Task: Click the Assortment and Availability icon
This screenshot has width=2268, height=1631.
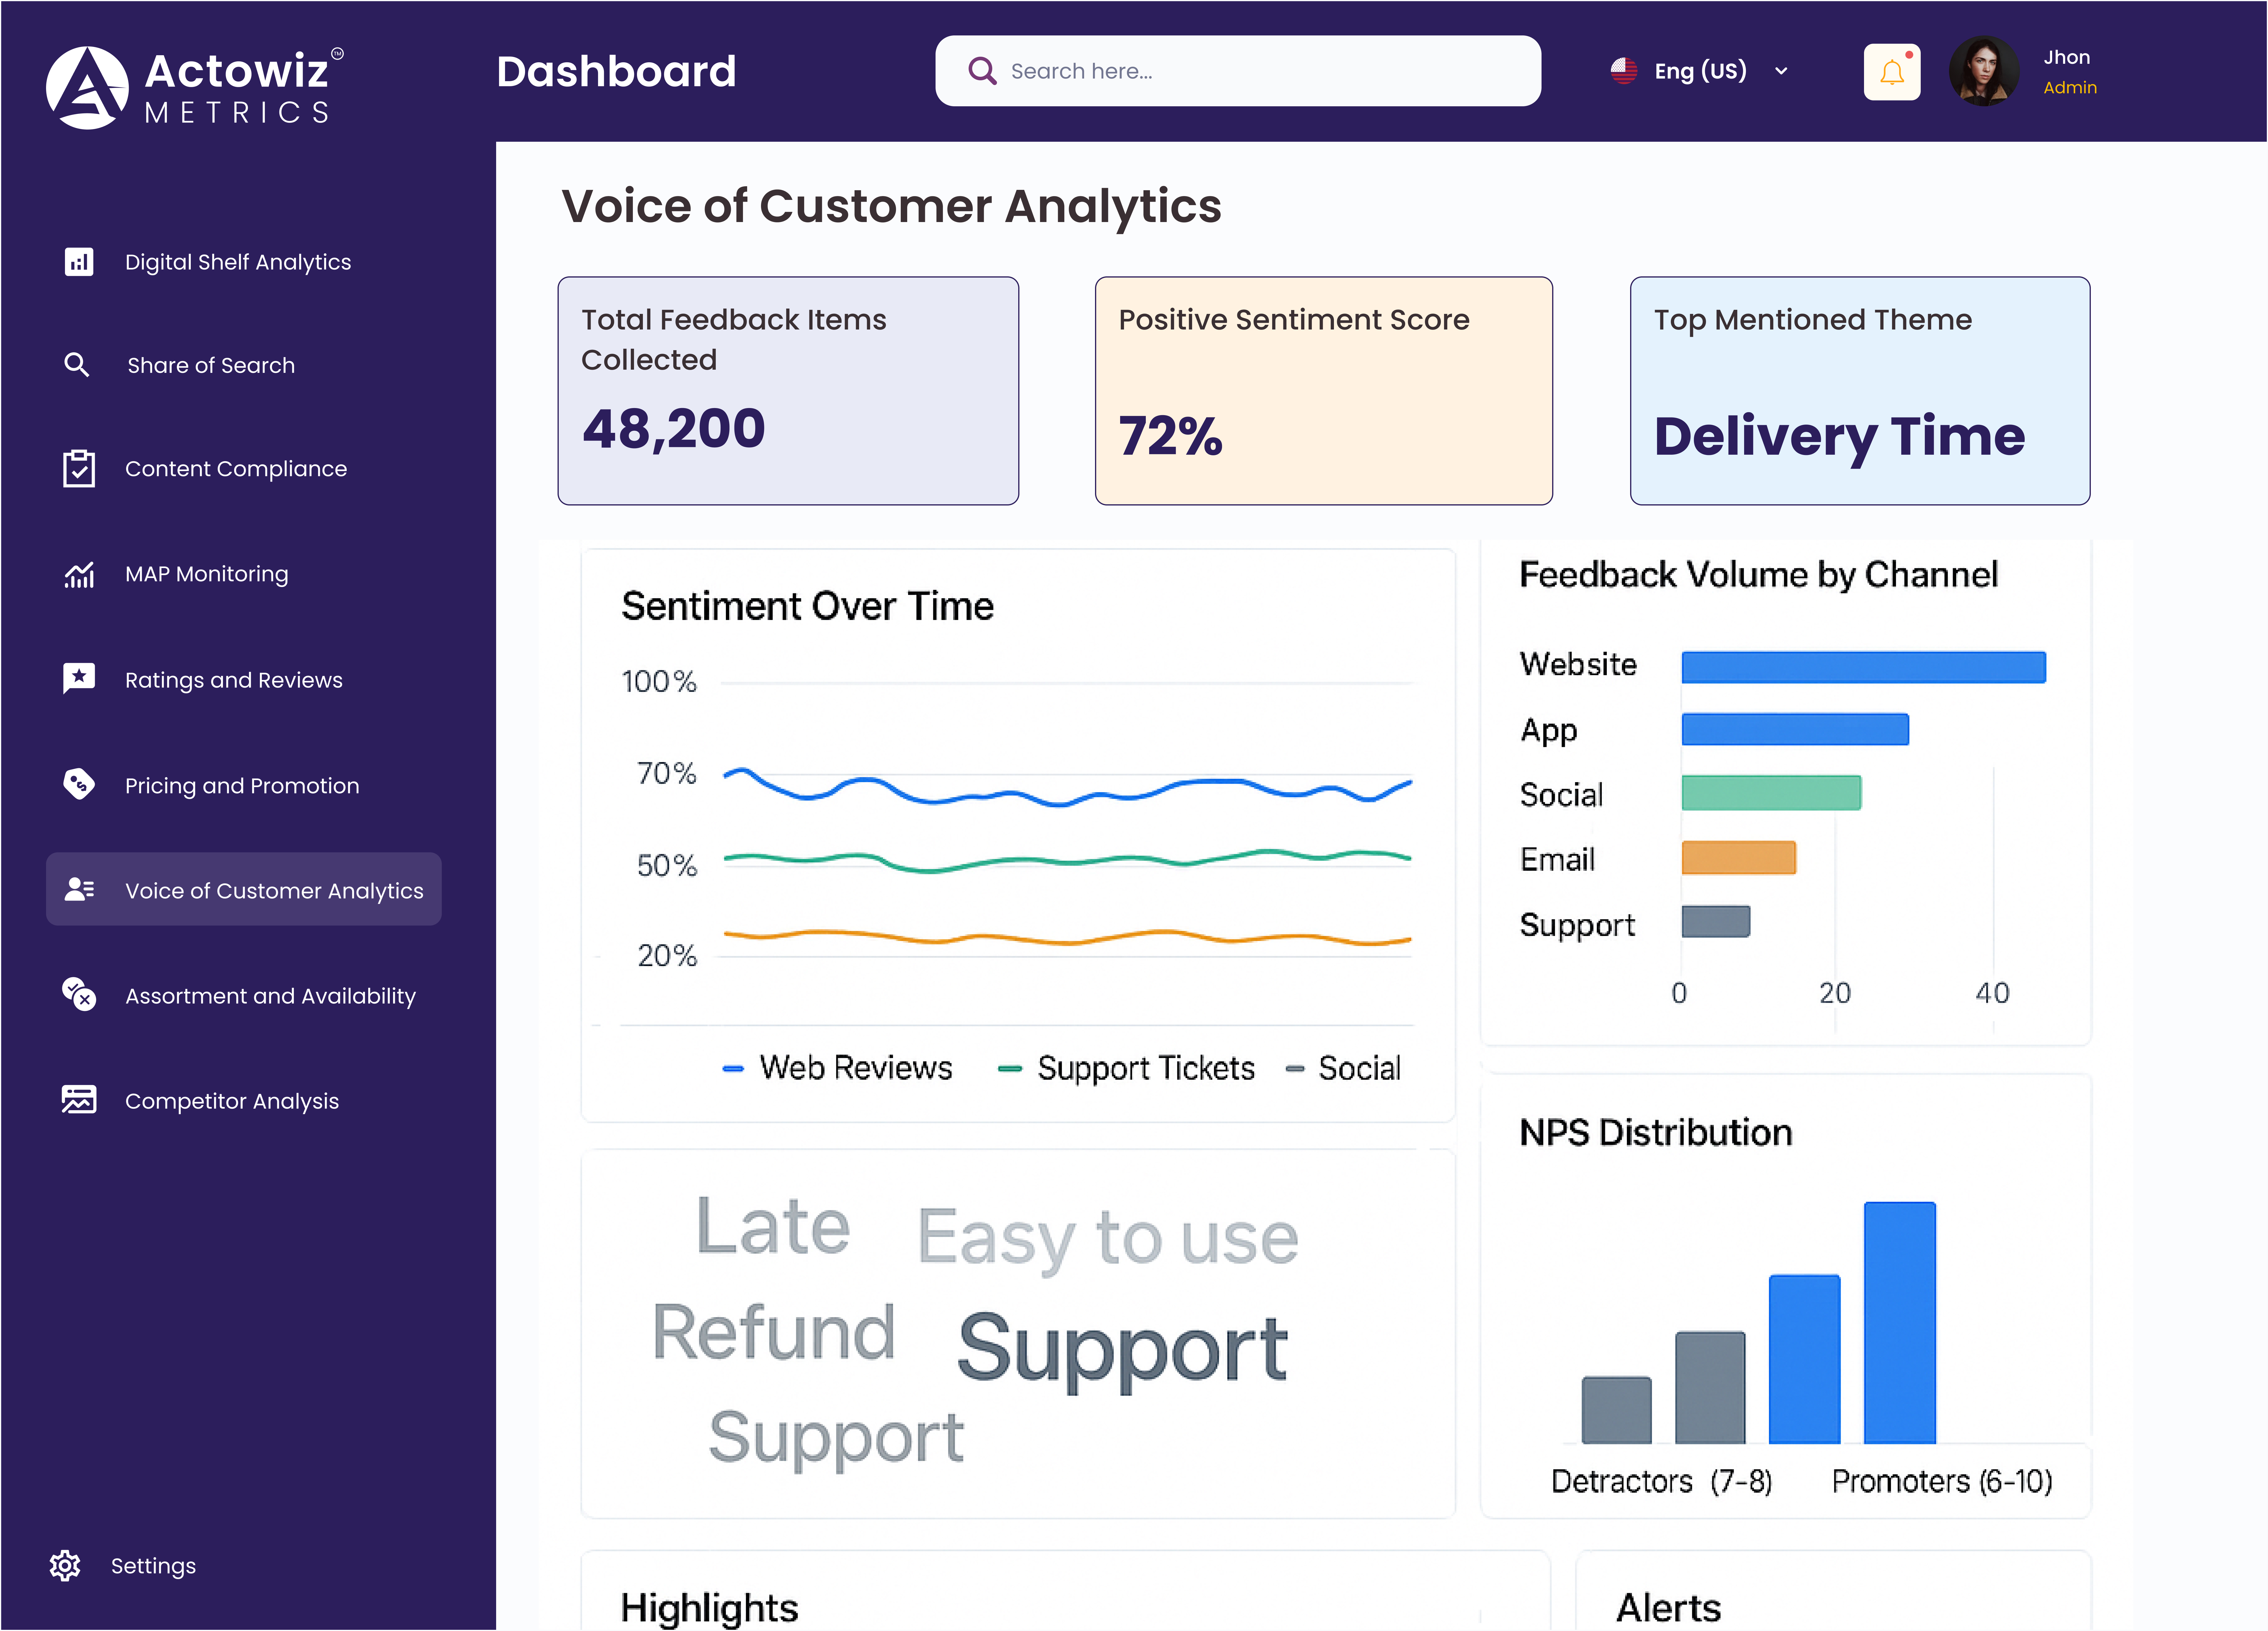Action: pyautogui.click(x=79, y=995)
